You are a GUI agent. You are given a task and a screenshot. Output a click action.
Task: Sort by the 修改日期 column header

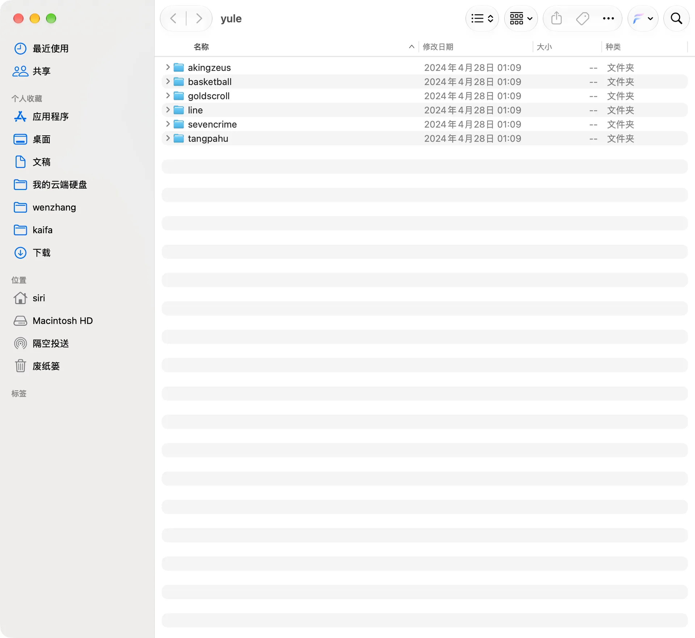click(438, 47)
